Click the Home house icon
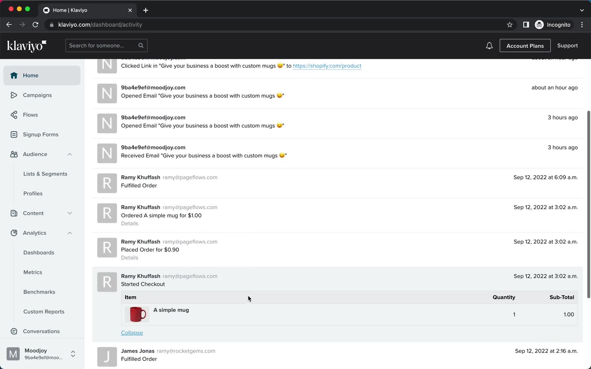Viewport: 591px width, 369px height. coord(14,75)
